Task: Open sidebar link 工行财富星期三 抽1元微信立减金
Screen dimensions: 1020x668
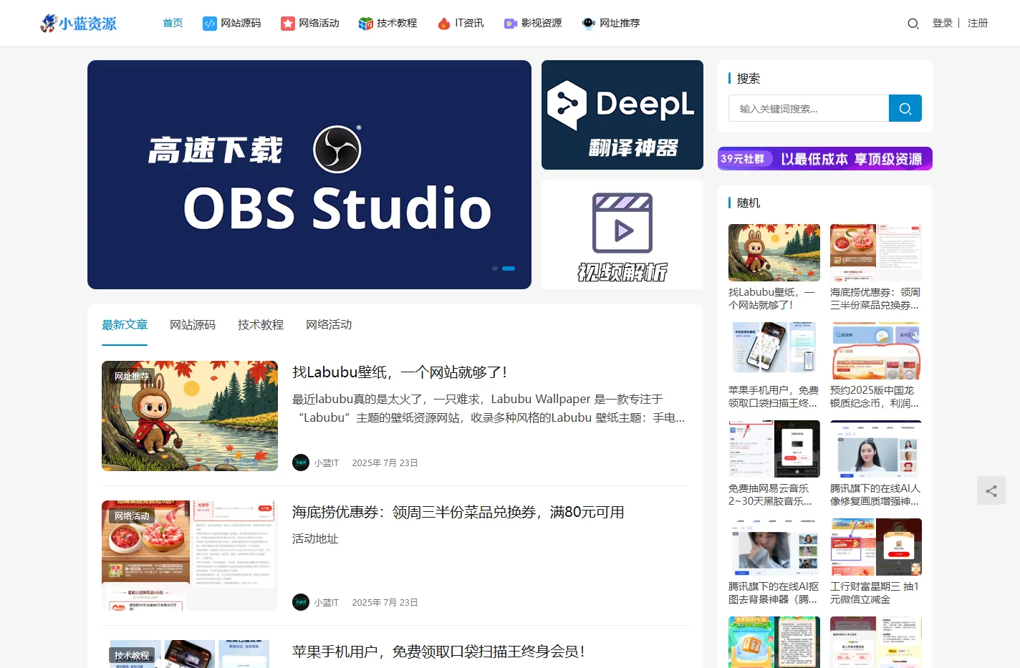Action: point(875,593)
